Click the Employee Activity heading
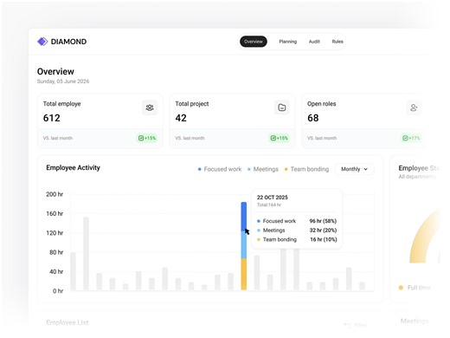450x338 pixels. tap(73, 167)
